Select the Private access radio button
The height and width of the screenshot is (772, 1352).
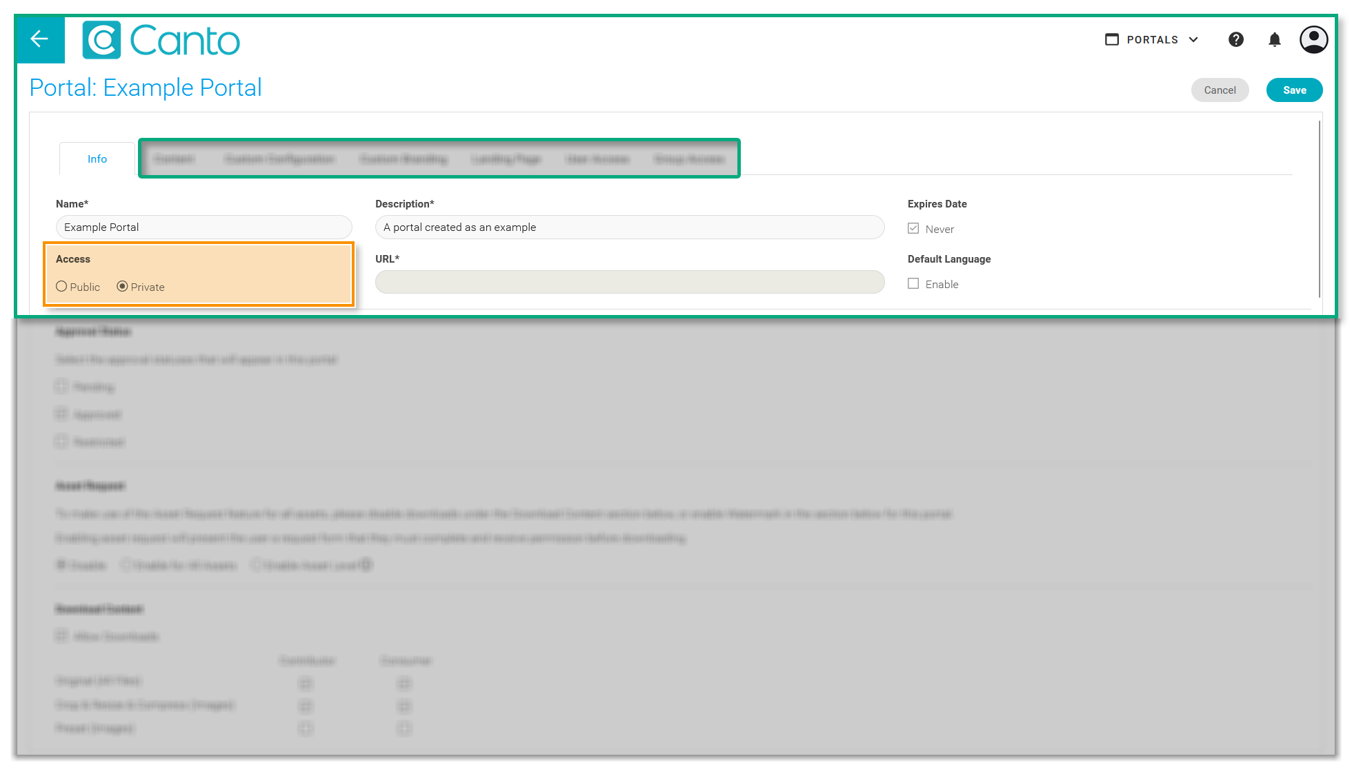coord(122,287)
